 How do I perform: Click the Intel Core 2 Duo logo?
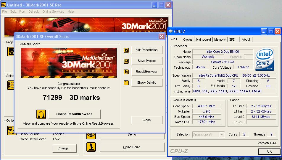[265, 59]
